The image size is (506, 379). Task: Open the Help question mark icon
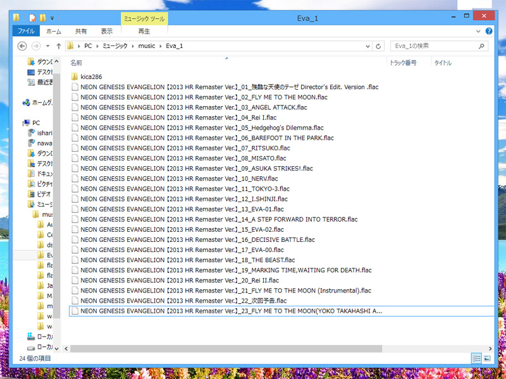click(488, 30)
